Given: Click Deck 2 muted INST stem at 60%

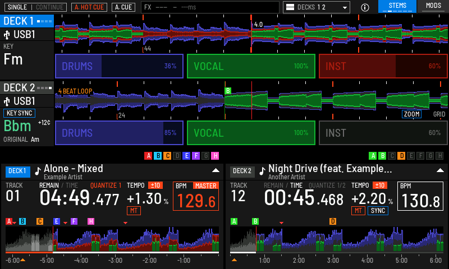Looking at the screenshot, I should (383, 133).
